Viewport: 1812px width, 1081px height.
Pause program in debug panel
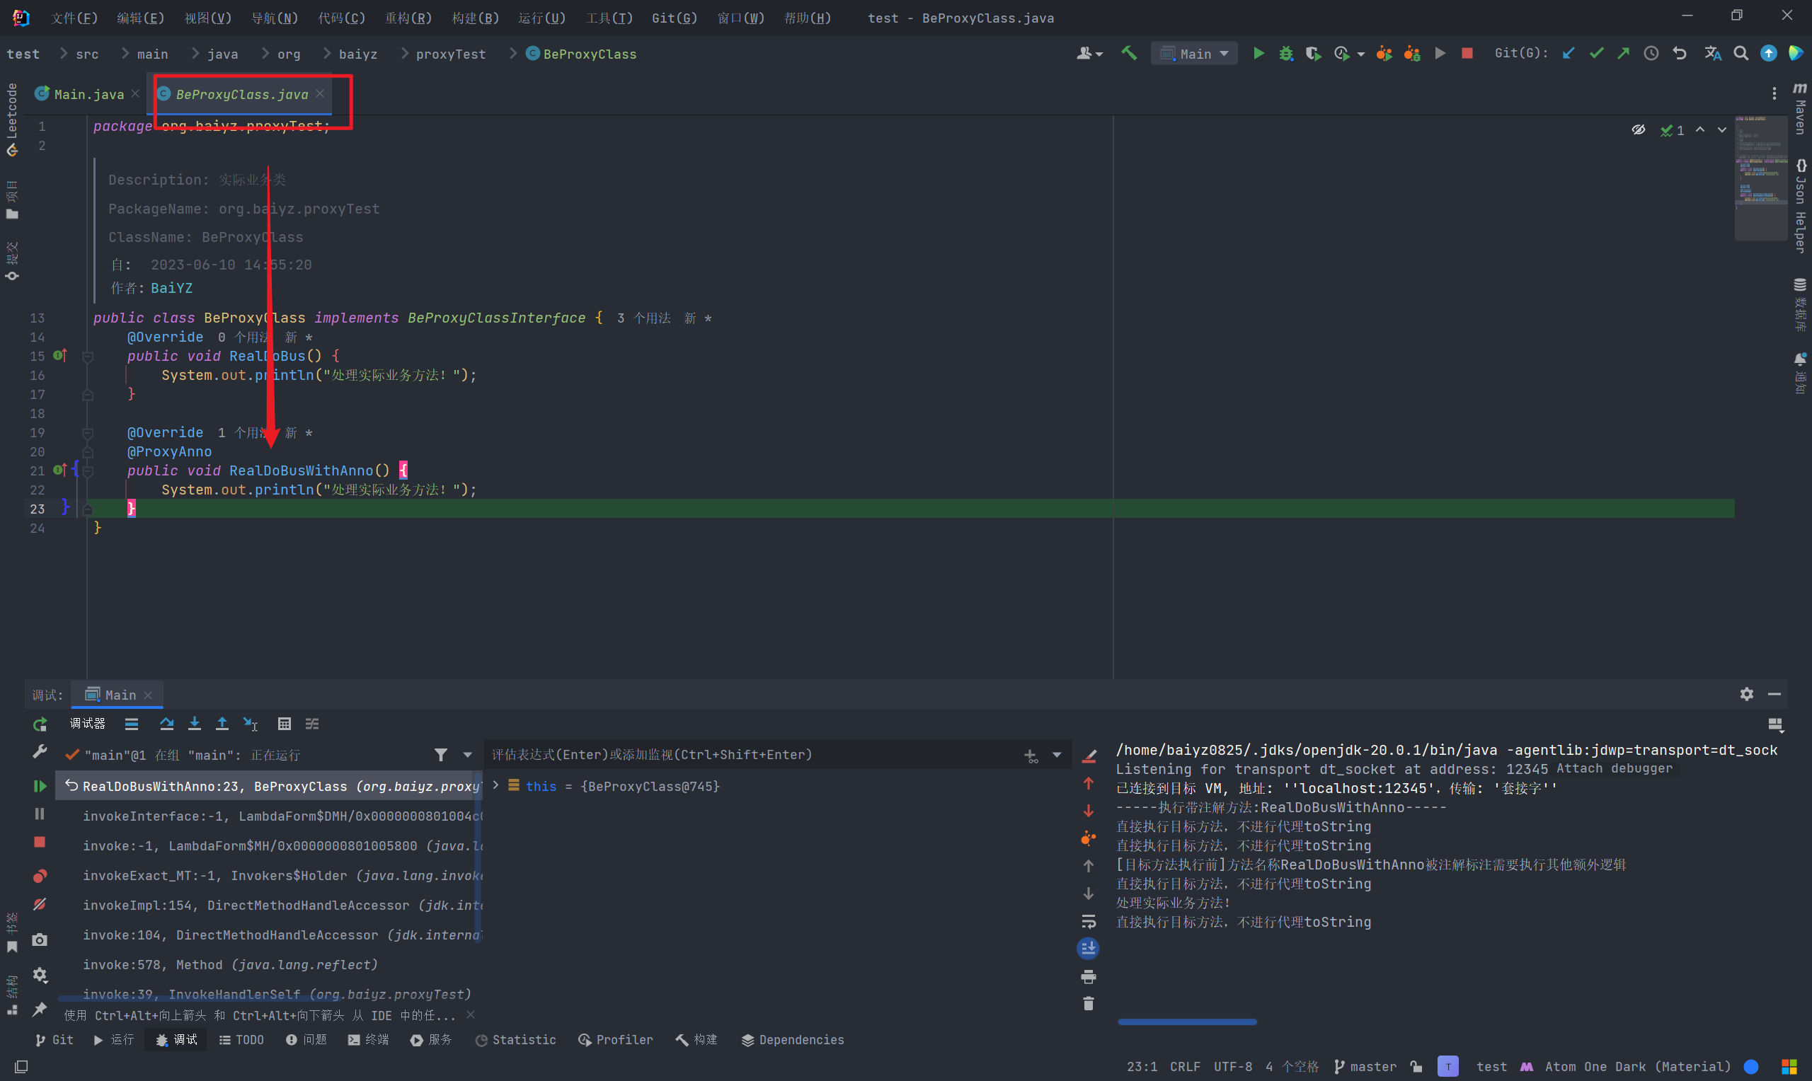click(x=40, y=814)
